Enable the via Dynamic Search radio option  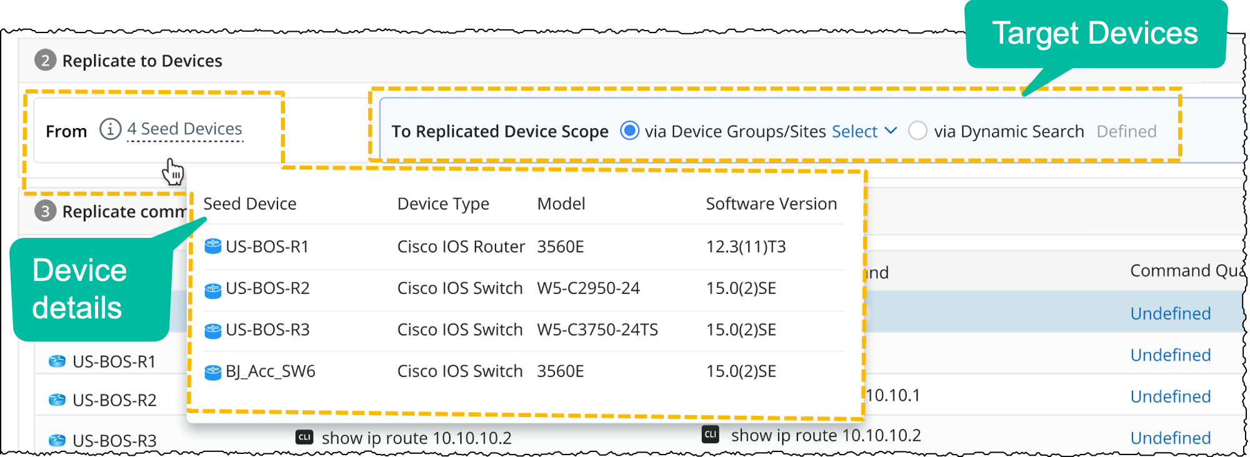(x=917, y=131)
